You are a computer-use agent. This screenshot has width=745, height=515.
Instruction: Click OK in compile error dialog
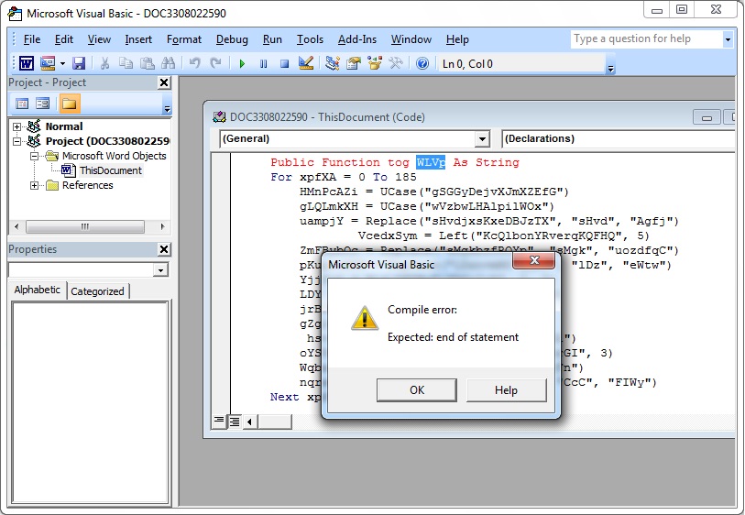(x=417, y=390)
